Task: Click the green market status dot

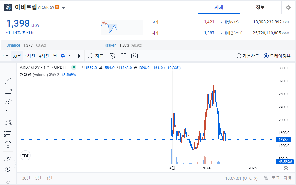Action: (74, 67)
